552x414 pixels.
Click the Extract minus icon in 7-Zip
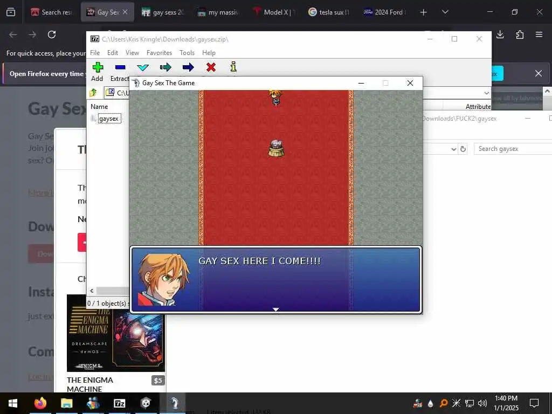(120, 67)
